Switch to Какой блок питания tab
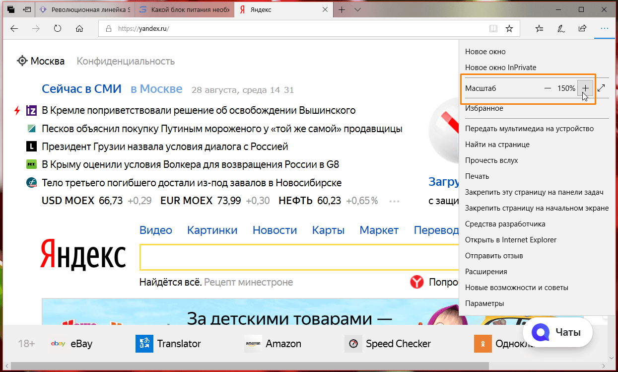 pyautogui.click(x=184, y=9)
